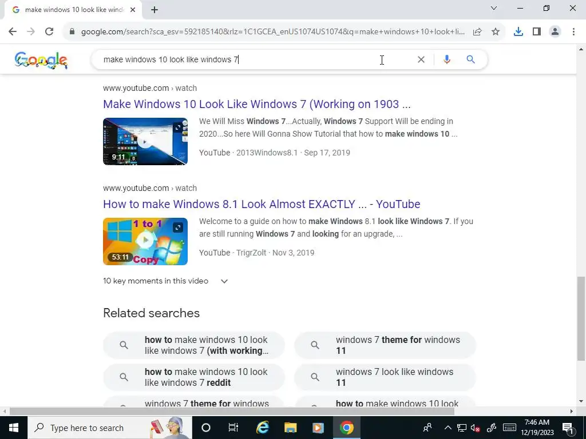
Task: Open the tab search chevron in the title bar
Action: [x=494, y=8]
